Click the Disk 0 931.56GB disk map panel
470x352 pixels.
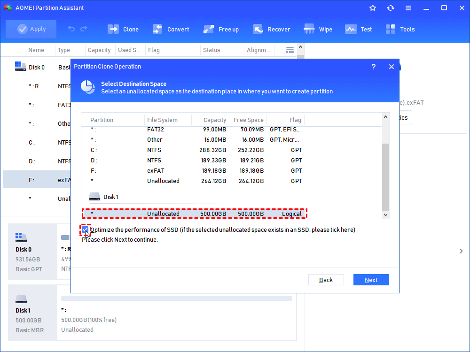[x=32, y=252]
